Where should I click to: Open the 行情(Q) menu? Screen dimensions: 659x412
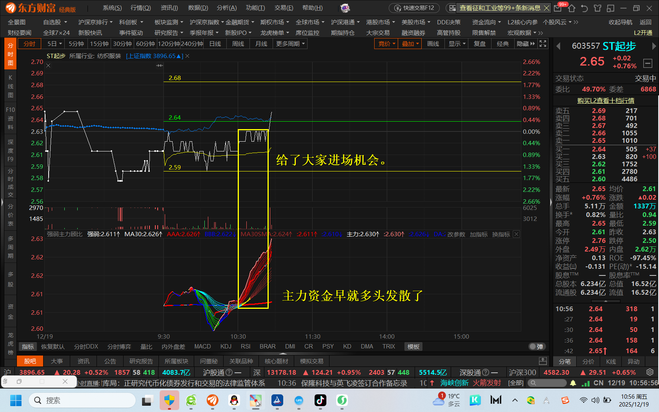tap(140, 8)
